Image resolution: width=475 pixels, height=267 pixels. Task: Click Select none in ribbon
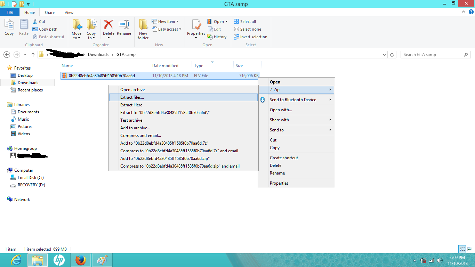coord(247,29)
